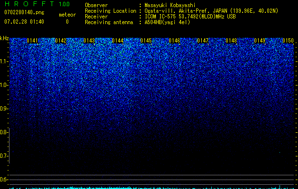Viewport: 298px width, 189px height.
Task: Click the date stamp 07.02.28 01:40
Action: [24, 22]
